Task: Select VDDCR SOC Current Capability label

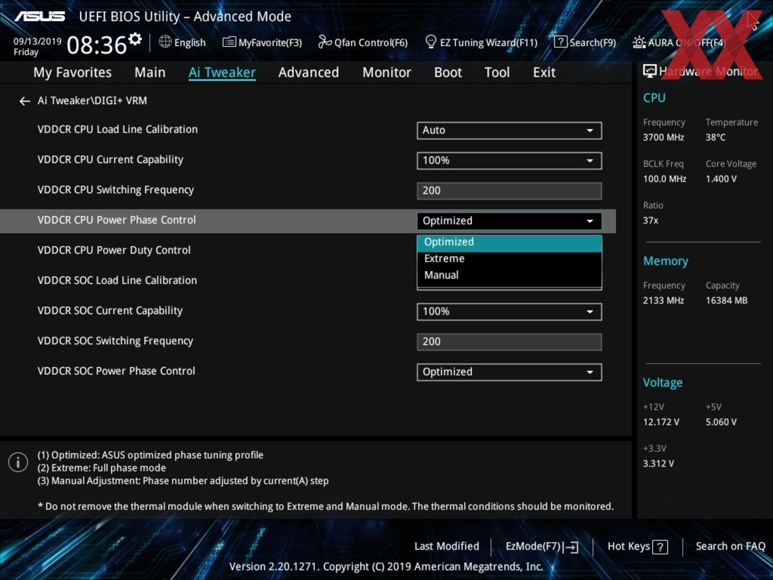Action: click(110, 311)
